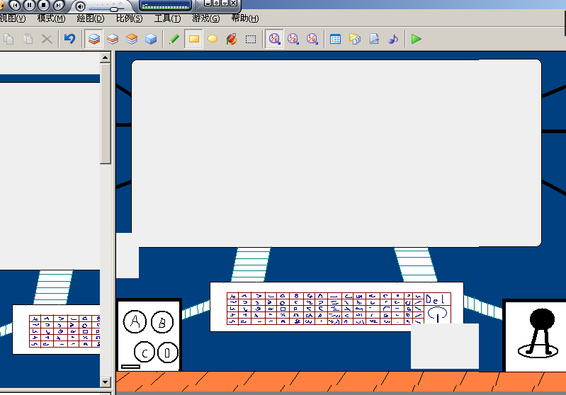The width and height of the screenshot is (566, 395).
Task: Mute the media player speaker button
Action: click(x=80, y=6)
